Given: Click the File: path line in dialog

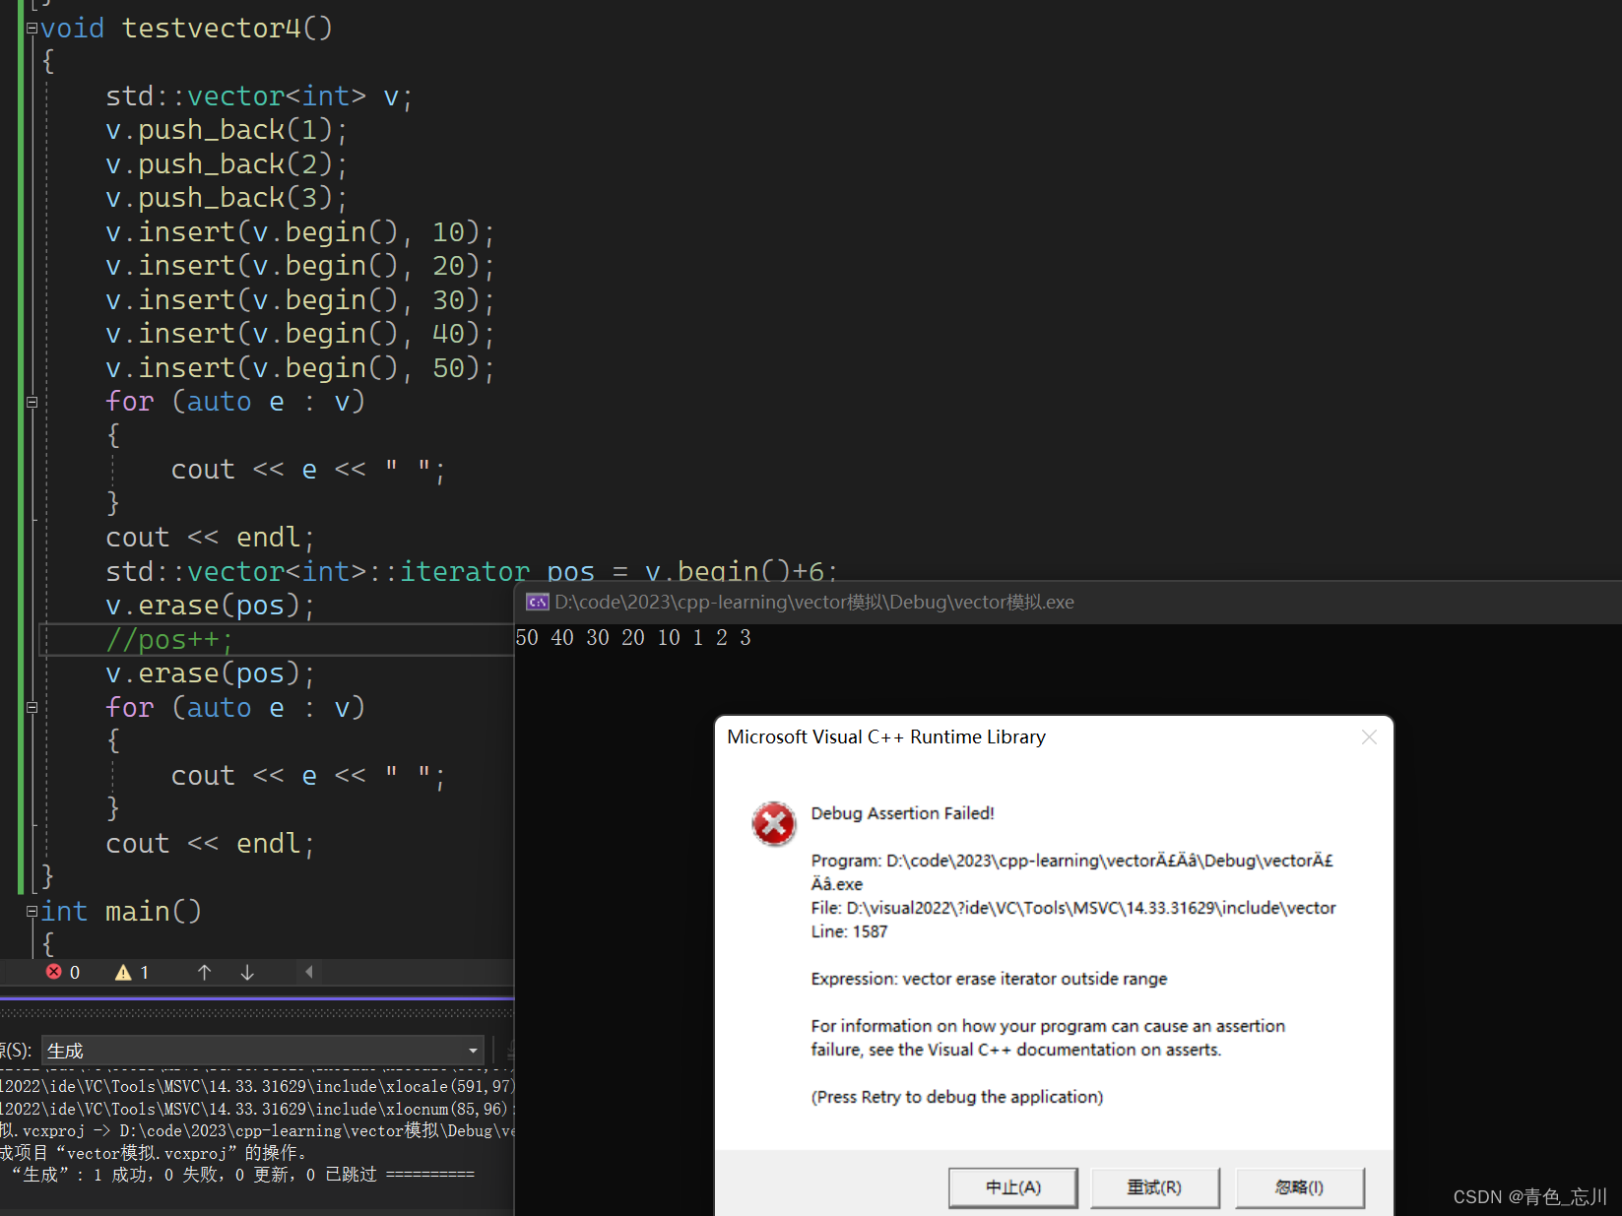Looking at the screenshot, I should [x=1073, y=908].
